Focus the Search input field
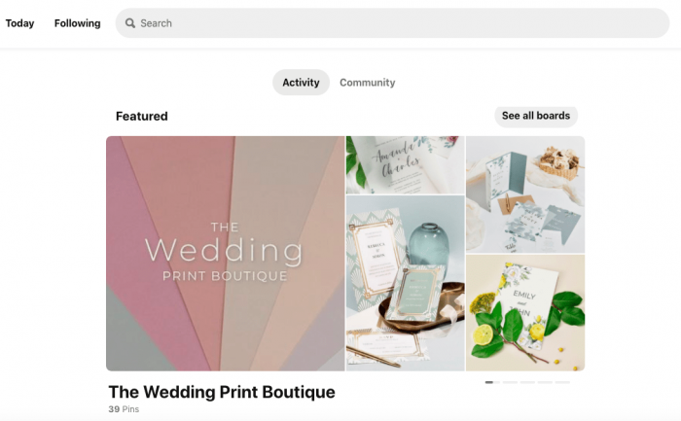Viewport: 681px width, 421px height. 392,23
